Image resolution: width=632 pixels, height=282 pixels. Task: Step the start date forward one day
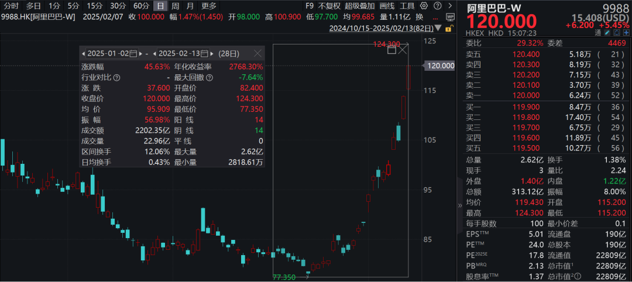pos(140,53)
